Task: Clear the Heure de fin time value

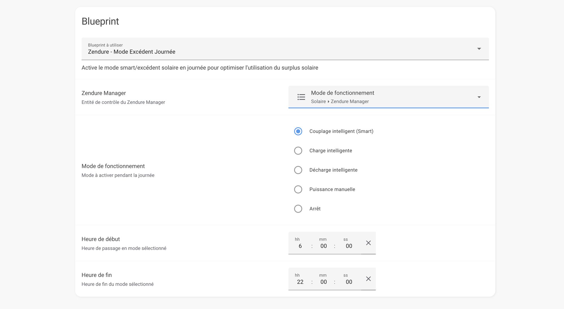Action: (x=368, y=279)
